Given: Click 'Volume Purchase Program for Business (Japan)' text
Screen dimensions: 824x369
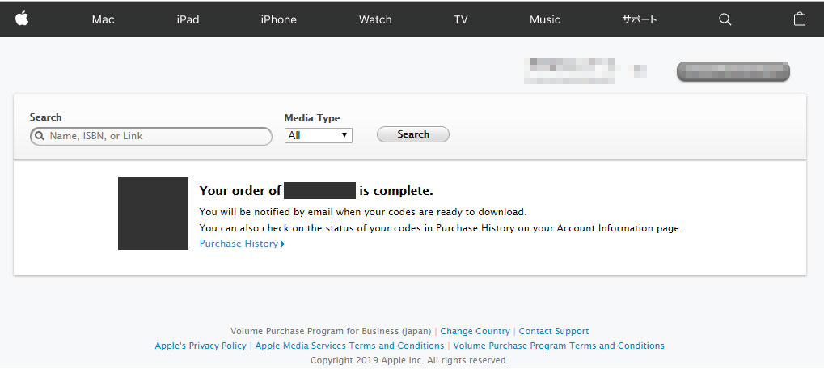Looking at the screenshot, I should click(x=331, y=331).
